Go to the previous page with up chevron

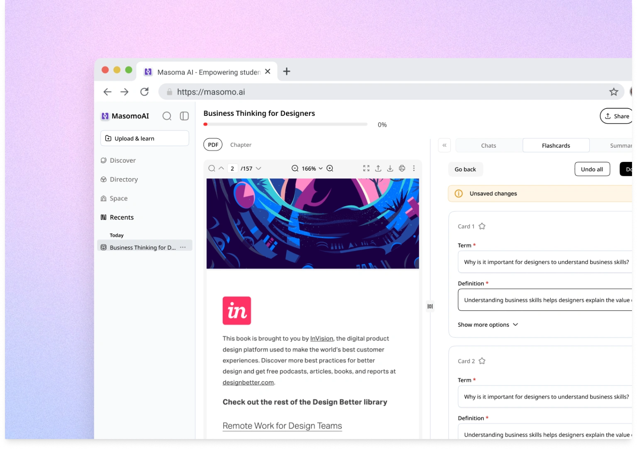click(x=221, y=168)
